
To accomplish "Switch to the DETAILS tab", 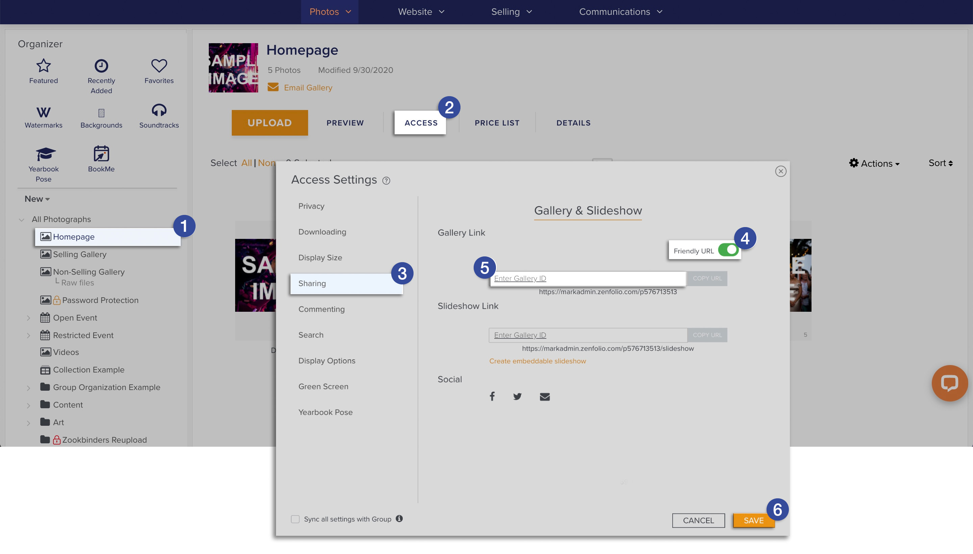I will pos(573,122).
